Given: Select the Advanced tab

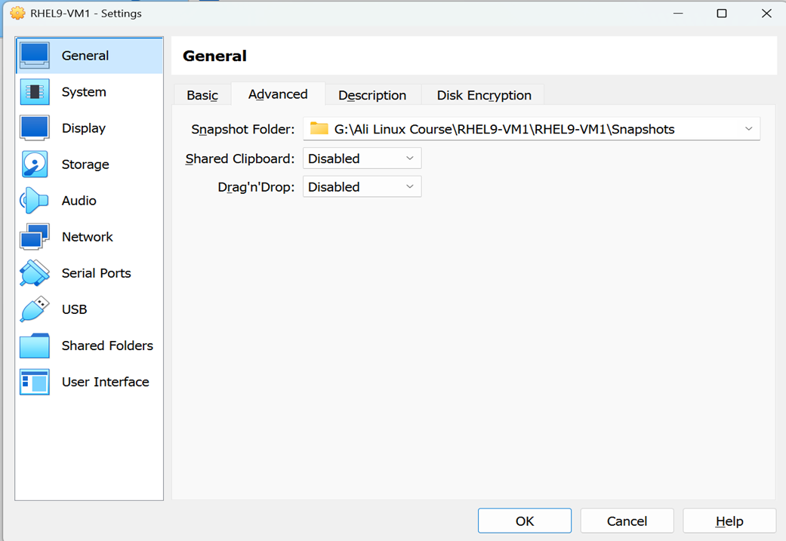Looking at the screenshot, I should 278,94.
